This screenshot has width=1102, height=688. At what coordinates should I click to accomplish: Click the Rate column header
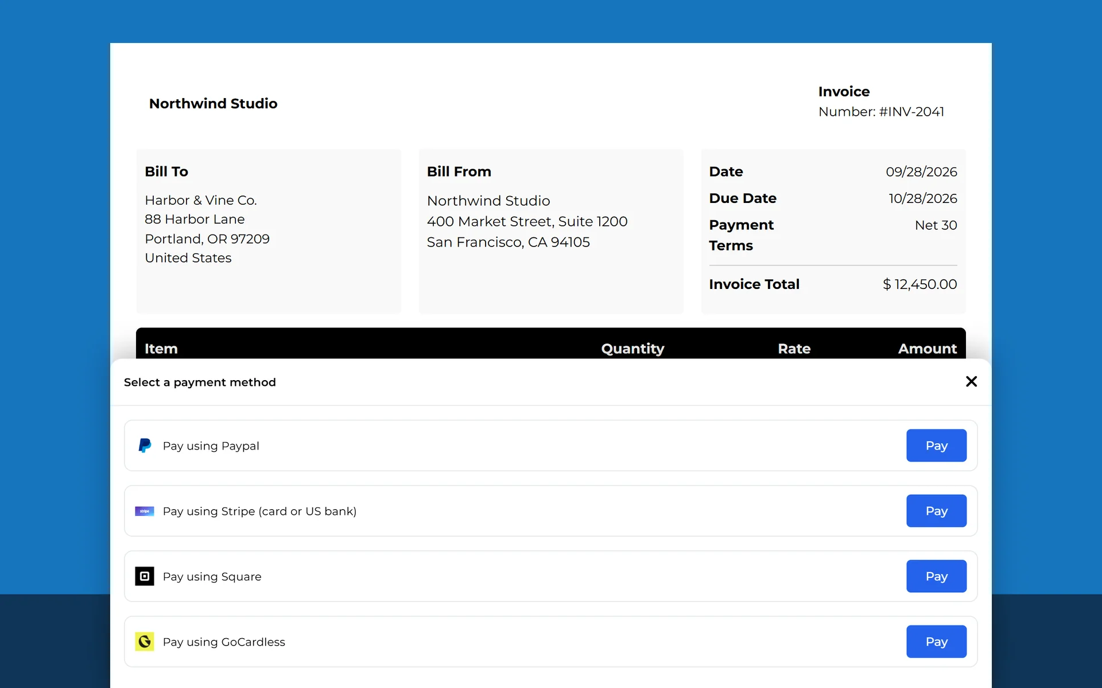tap(794, 349)
